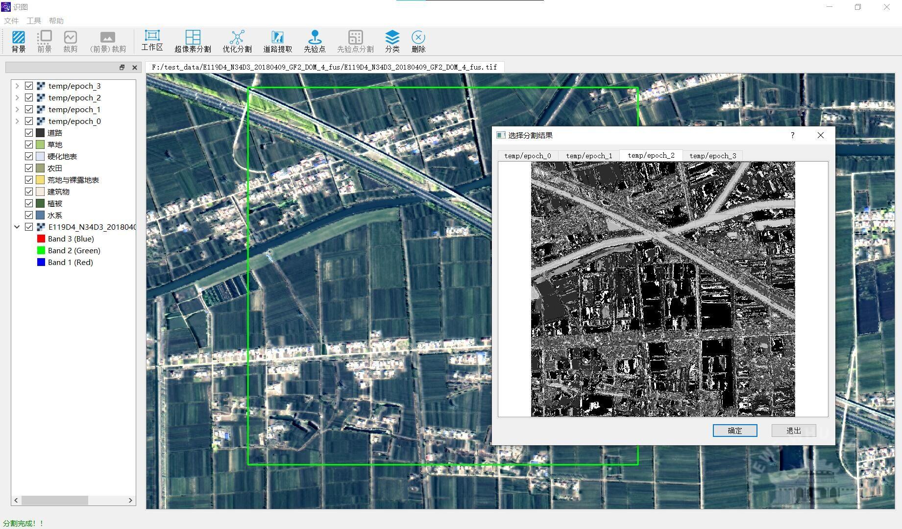The width and height of the screenshot is (902, 529).
Task: Start 道路提取 road extraction
Action: coord(277,41)
